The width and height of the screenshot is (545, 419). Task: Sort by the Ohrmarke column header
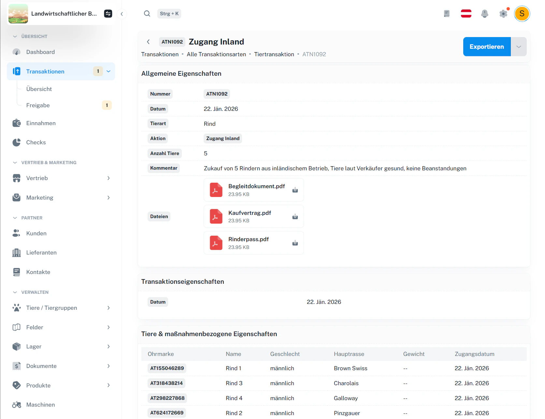(x=161, y=354)
